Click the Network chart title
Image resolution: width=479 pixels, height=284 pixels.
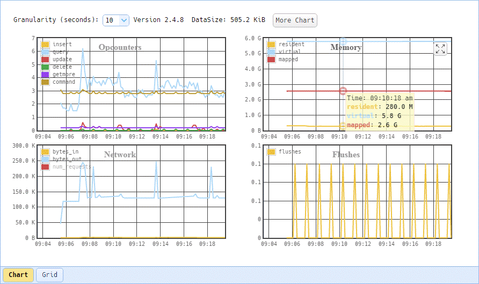[x=120, y=155]
